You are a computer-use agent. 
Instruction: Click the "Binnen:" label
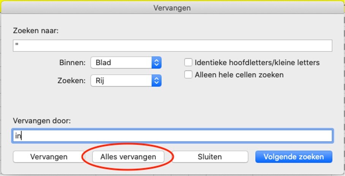(72, 63)
